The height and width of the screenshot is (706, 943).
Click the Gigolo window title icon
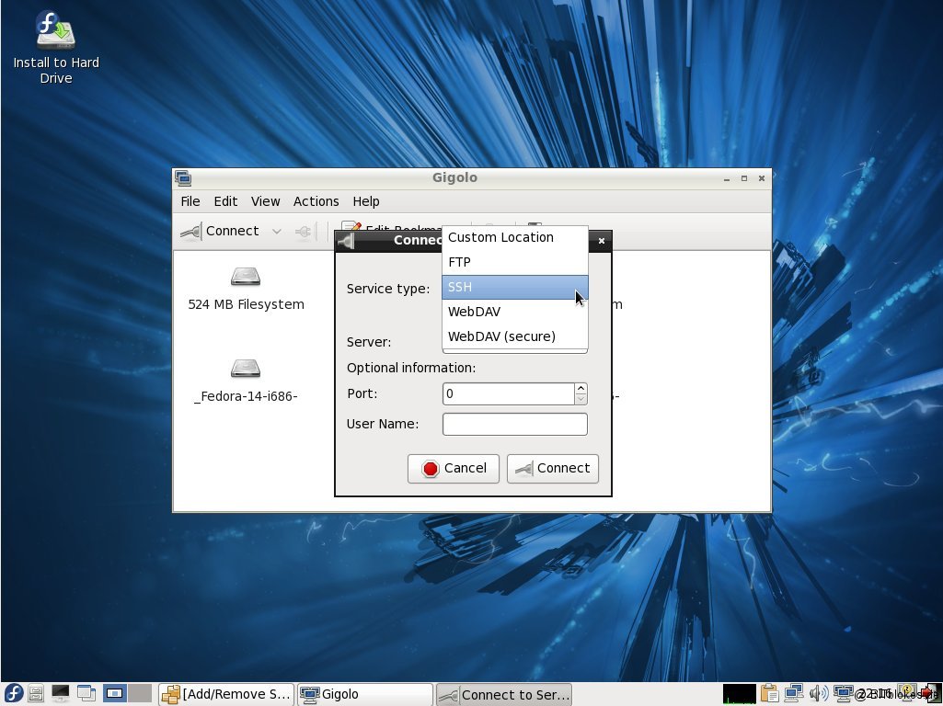point(183,177)
